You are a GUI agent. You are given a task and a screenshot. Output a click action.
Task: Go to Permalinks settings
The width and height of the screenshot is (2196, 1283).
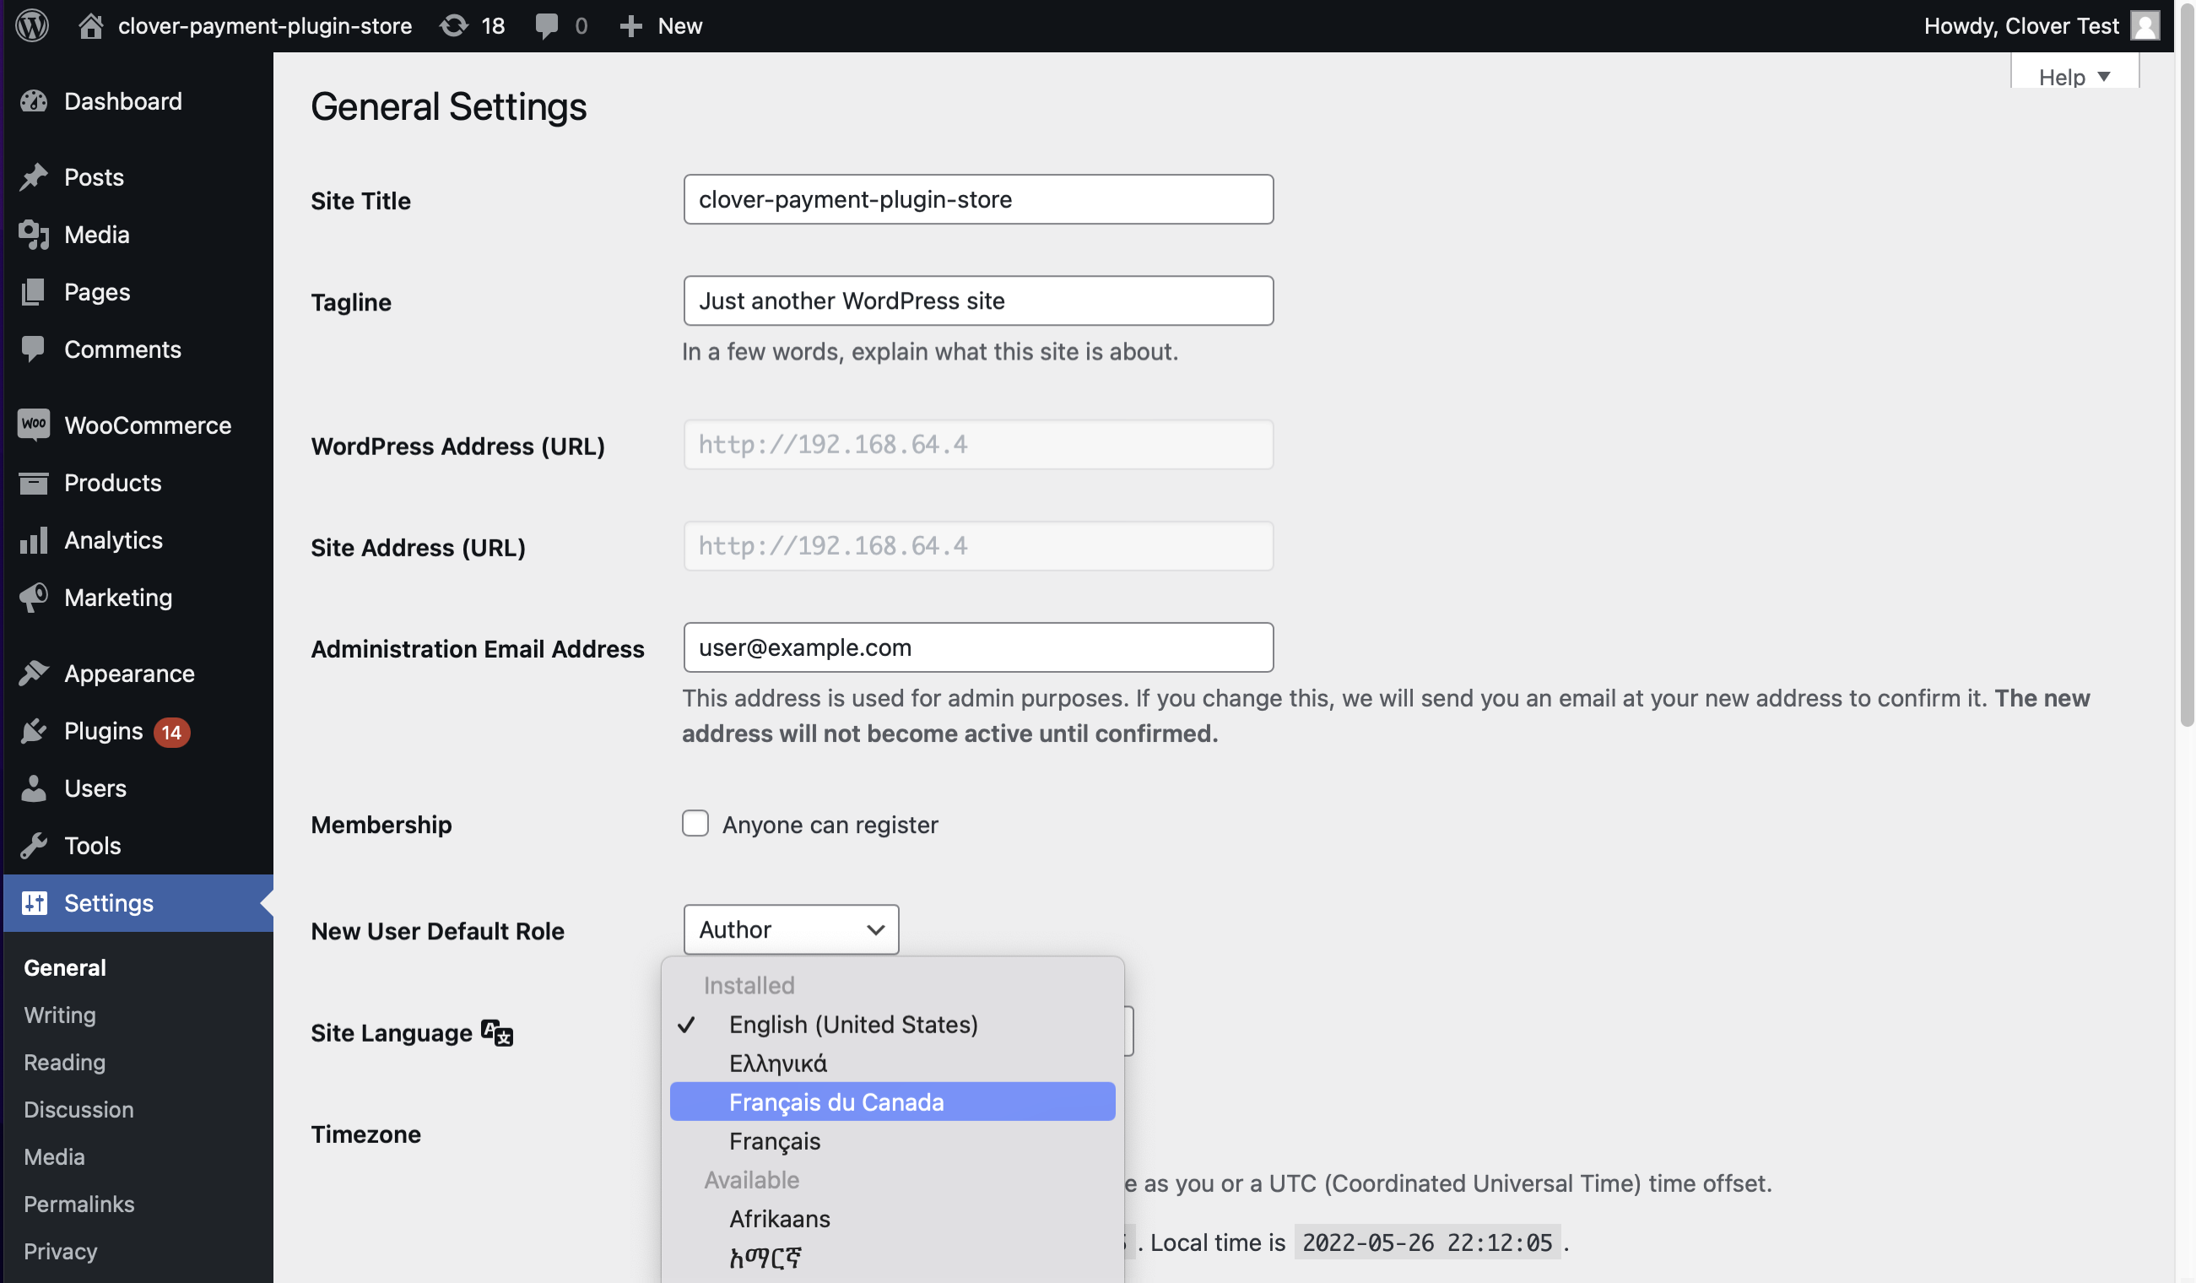click(78, 1204)
